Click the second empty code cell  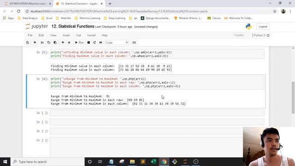[157, 122]
